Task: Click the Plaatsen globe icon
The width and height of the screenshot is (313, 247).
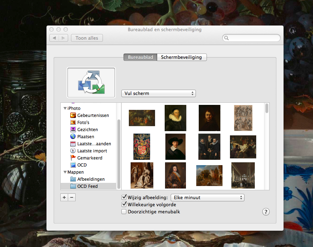Action: click(73, 136)
